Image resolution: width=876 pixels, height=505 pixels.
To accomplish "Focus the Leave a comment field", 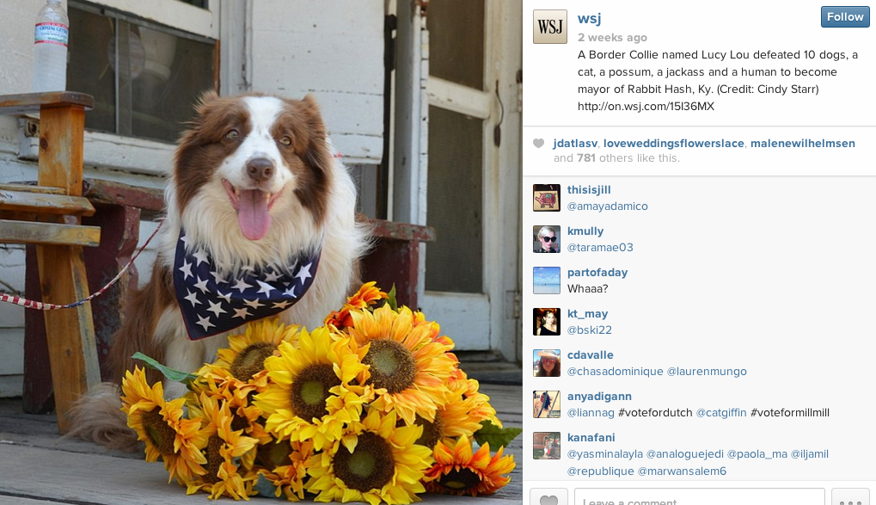I will click(x=700, y=497).
